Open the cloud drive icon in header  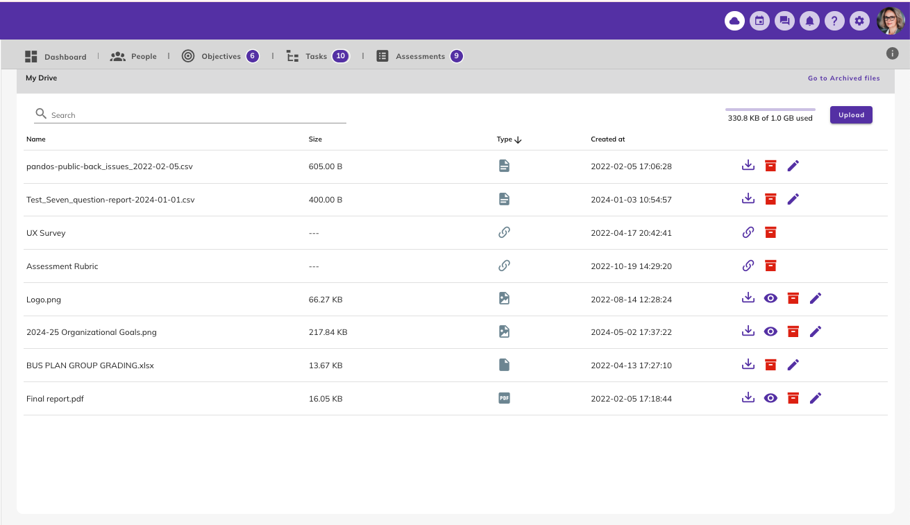[734, 21]
